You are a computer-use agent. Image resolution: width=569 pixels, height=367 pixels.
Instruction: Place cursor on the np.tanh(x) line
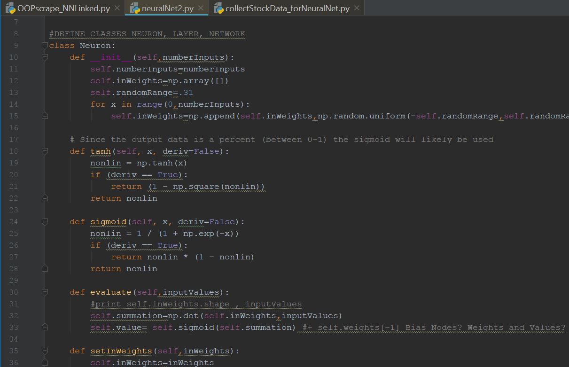[139, 163]
